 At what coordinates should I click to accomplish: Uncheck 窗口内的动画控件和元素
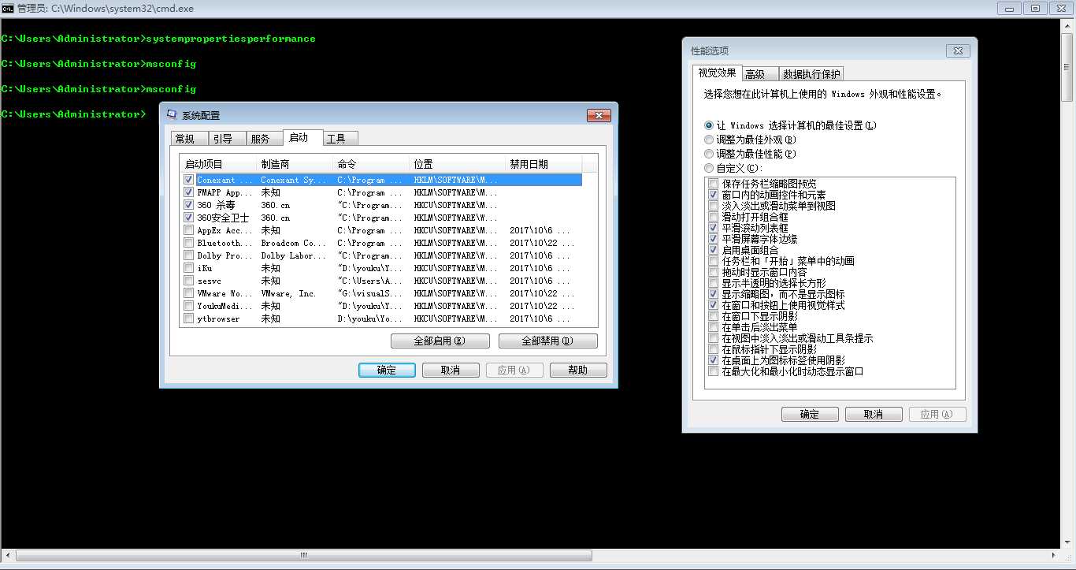714,195
